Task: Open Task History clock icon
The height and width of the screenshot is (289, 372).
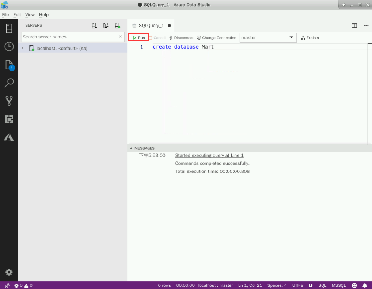Action: tap(9, 46)
